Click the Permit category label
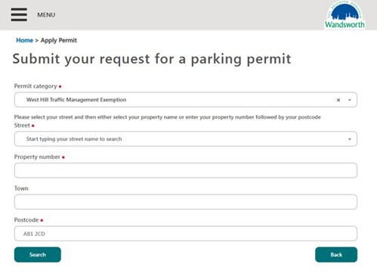377x280 pixels. point(36,86)
